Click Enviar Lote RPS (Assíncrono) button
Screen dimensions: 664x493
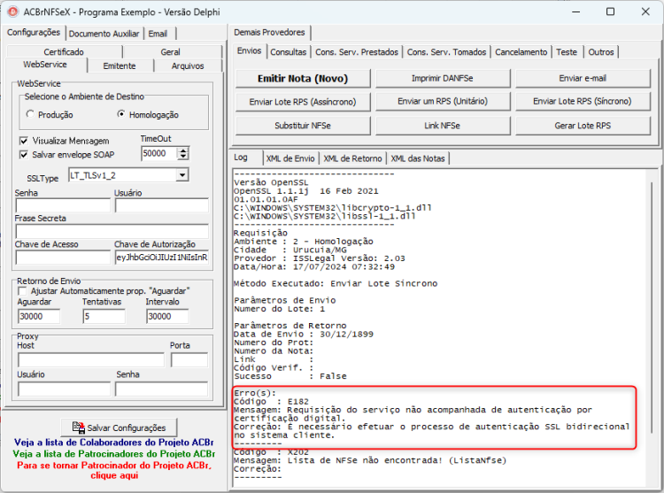pyautogui.click(x=303, y=102)
